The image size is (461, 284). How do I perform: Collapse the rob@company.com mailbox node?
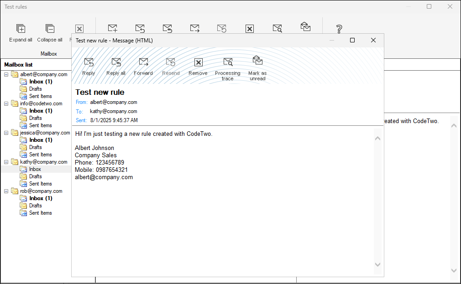[x=6, y=191]
